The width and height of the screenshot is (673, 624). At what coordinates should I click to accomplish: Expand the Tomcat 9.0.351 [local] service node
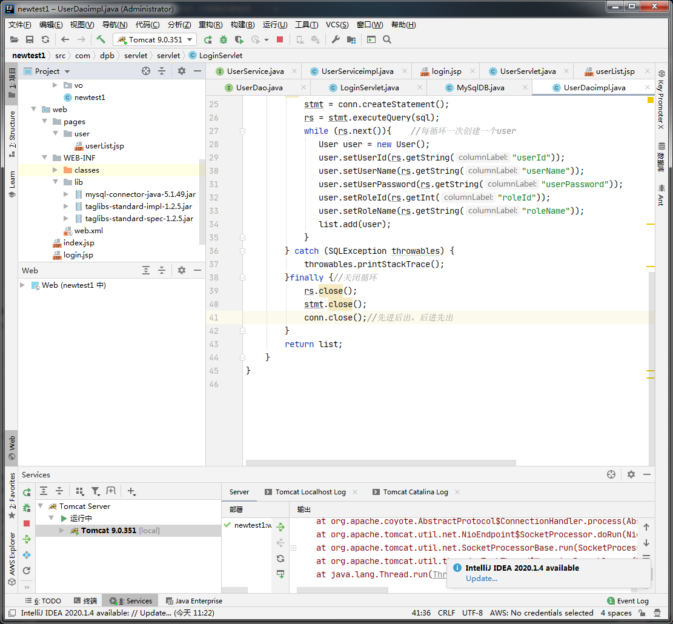pos(61,531)
